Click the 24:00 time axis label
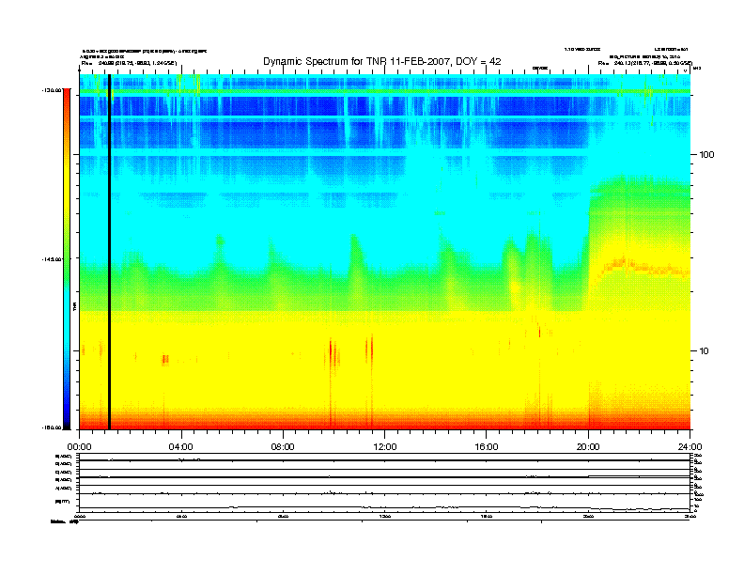Viewport: 744px width, 575px height. pyautogui.click(x=690, y=447)
